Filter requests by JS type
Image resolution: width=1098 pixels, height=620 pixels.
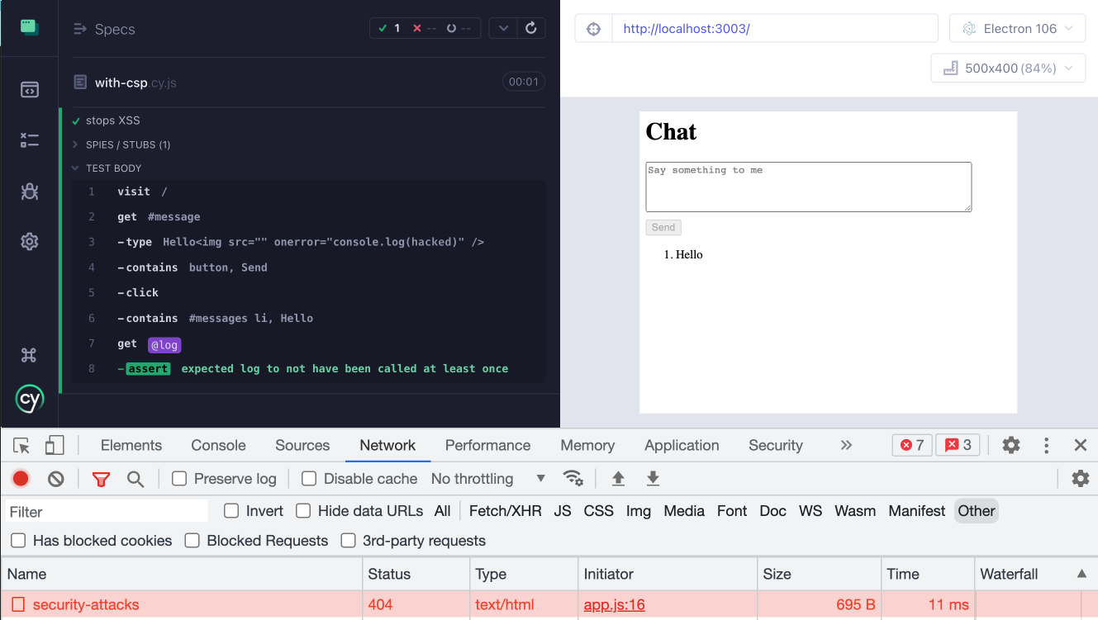pyautogui.click(x=563, y=511)
